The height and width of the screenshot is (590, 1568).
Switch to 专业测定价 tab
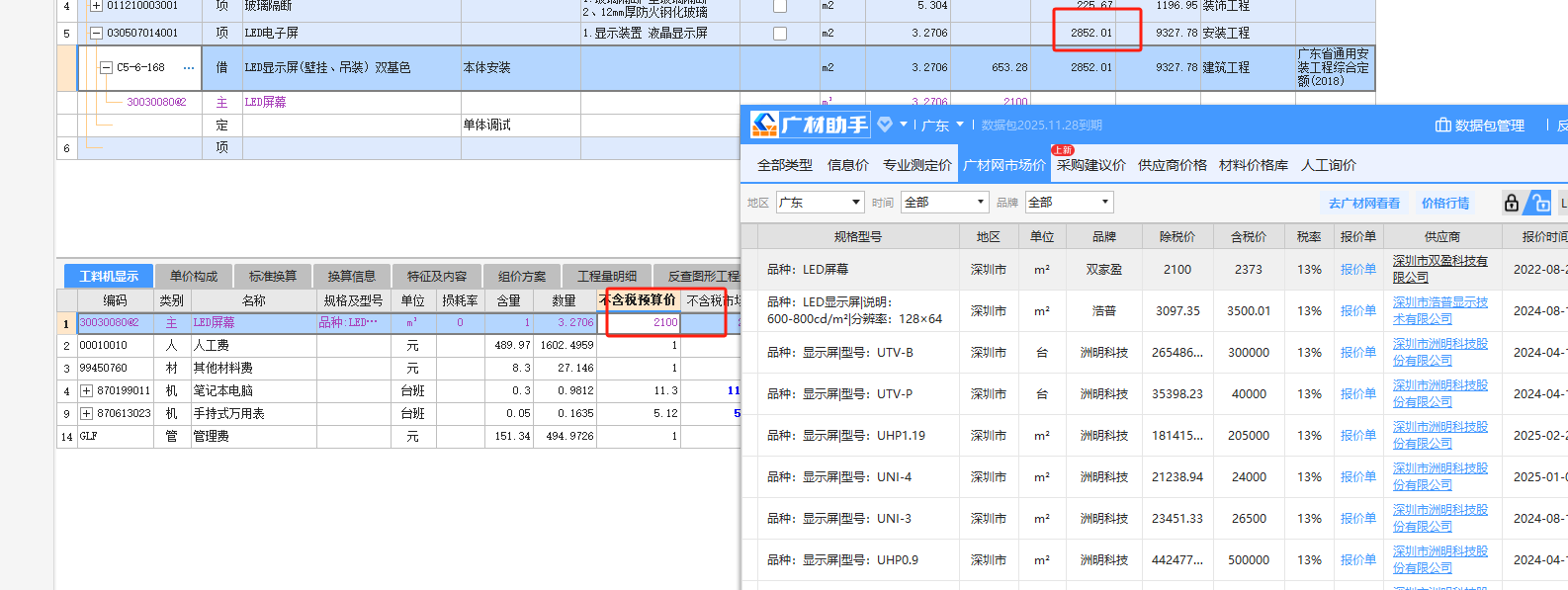tap(917, 165)
